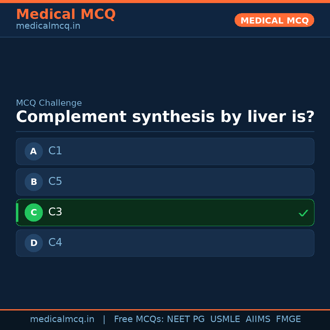Choose the C1 answer text
This screenshot has width=330, height=330.
click(55, 151)
